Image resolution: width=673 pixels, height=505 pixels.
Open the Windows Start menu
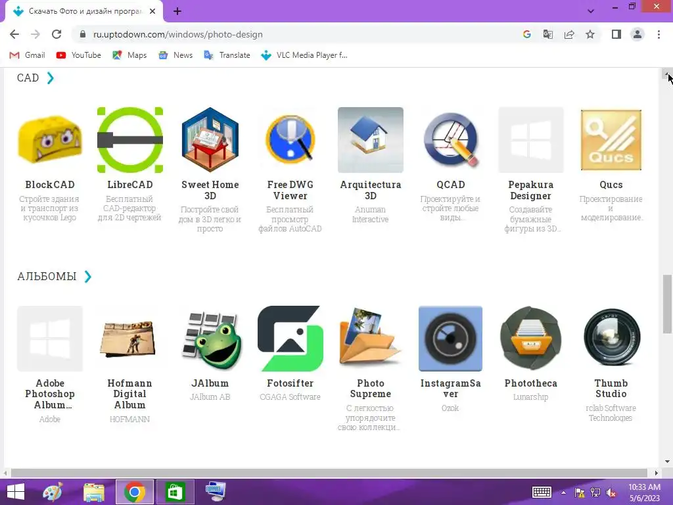16,492
